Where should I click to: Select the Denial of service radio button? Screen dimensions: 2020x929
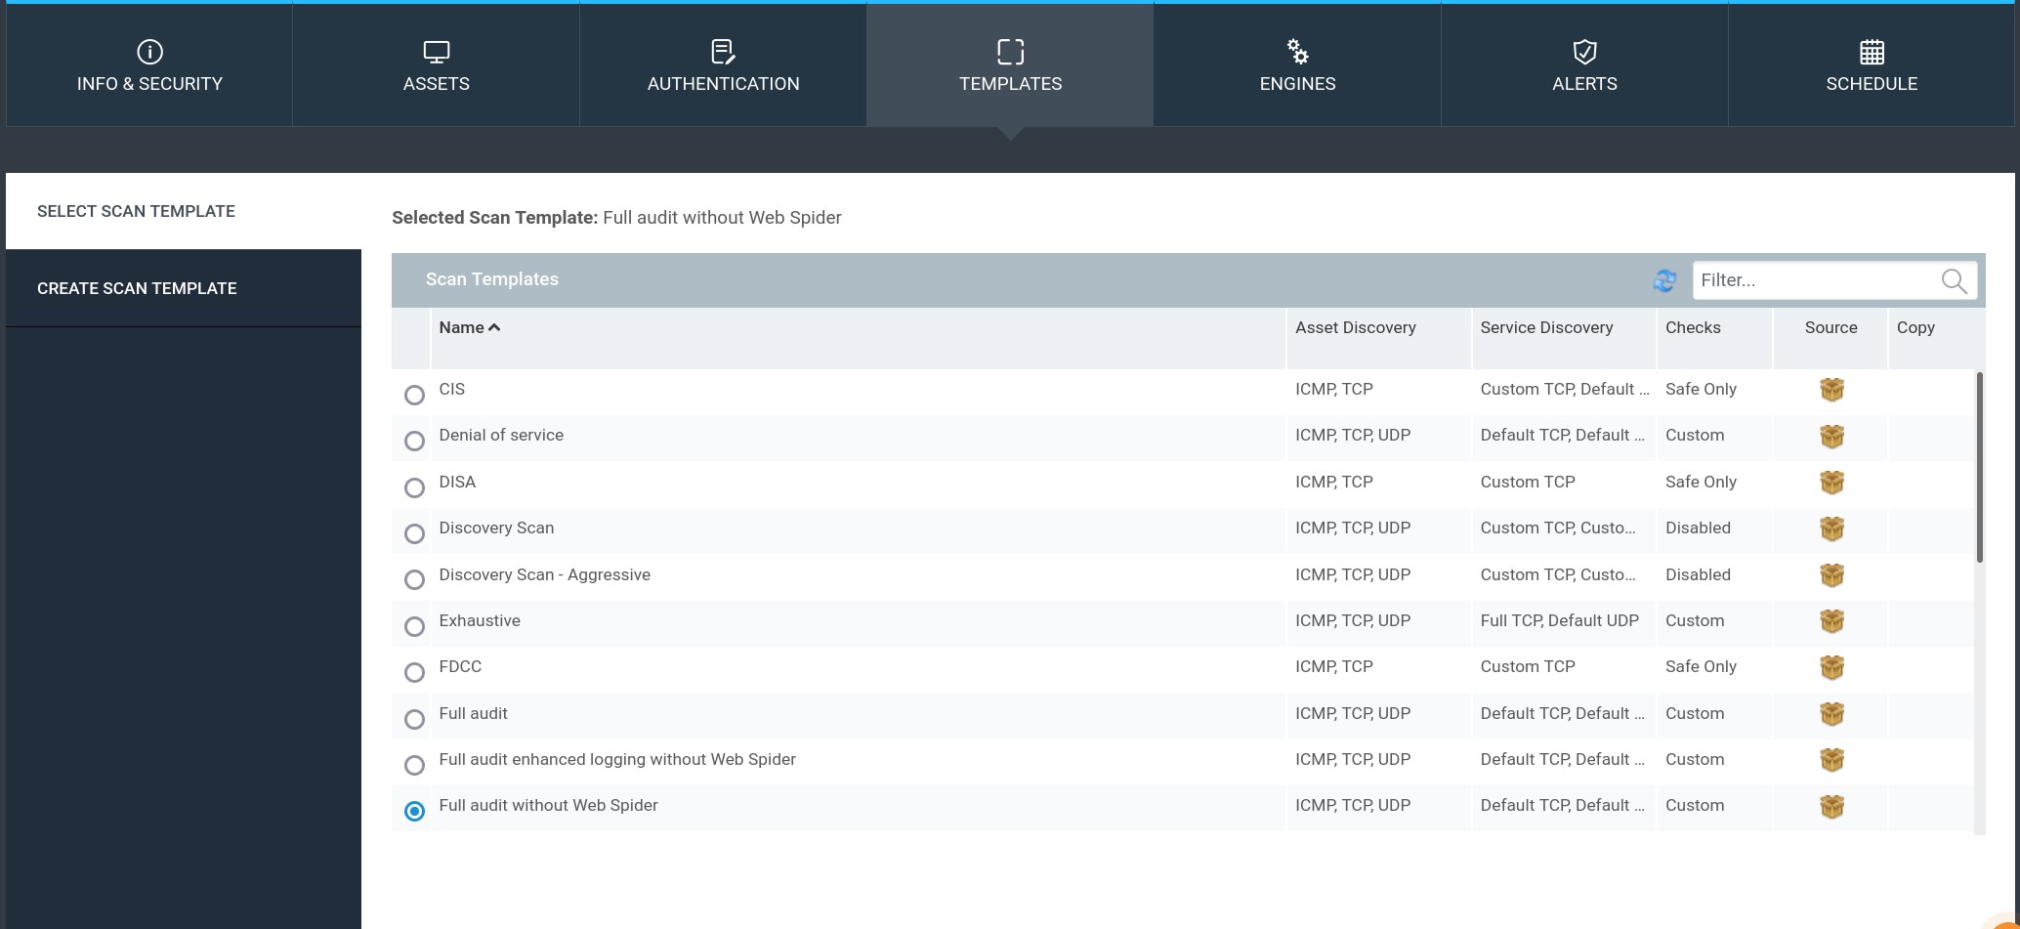coord(414,441)
